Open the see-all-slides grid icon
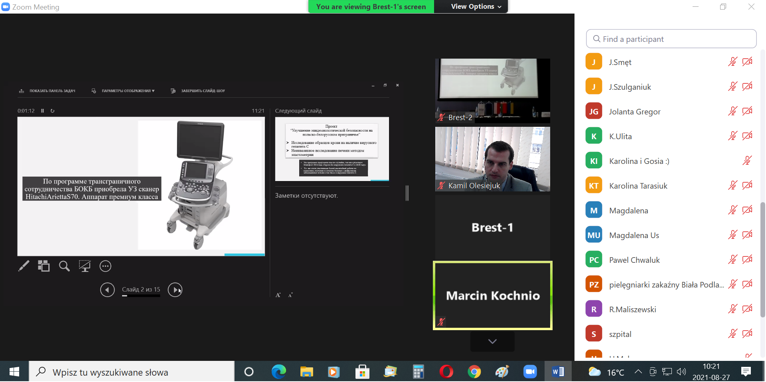766x382 pixels. [44, 266]
